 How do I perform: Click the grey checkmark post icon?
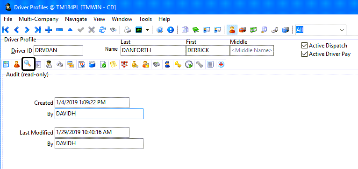[x=81, y=30]
